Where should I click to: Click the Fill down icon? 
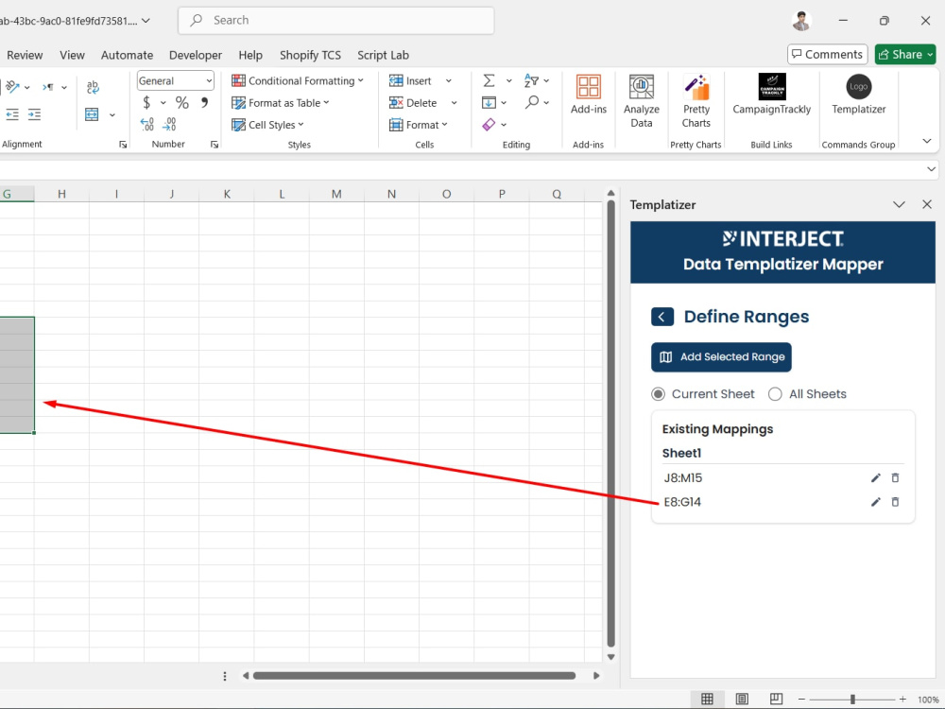[489, 102]
